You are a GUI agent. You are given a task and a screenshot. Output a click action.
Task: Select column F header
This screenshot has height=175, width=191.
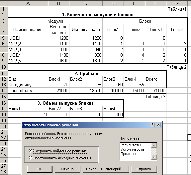click(155, 3)
